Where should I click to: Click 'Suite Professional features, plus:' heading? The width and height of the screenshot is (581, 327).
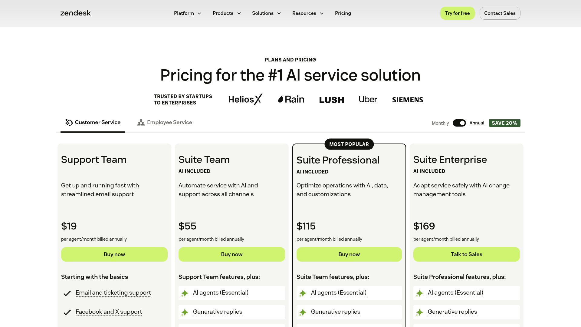click(x=459, y=277)
